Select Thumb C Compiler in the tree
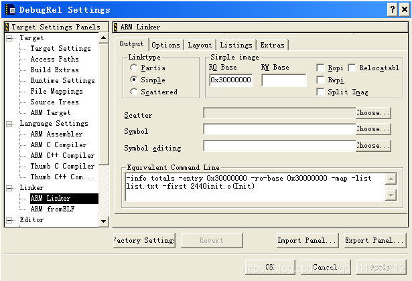This screenshot has width=412, height=281. 62,167
